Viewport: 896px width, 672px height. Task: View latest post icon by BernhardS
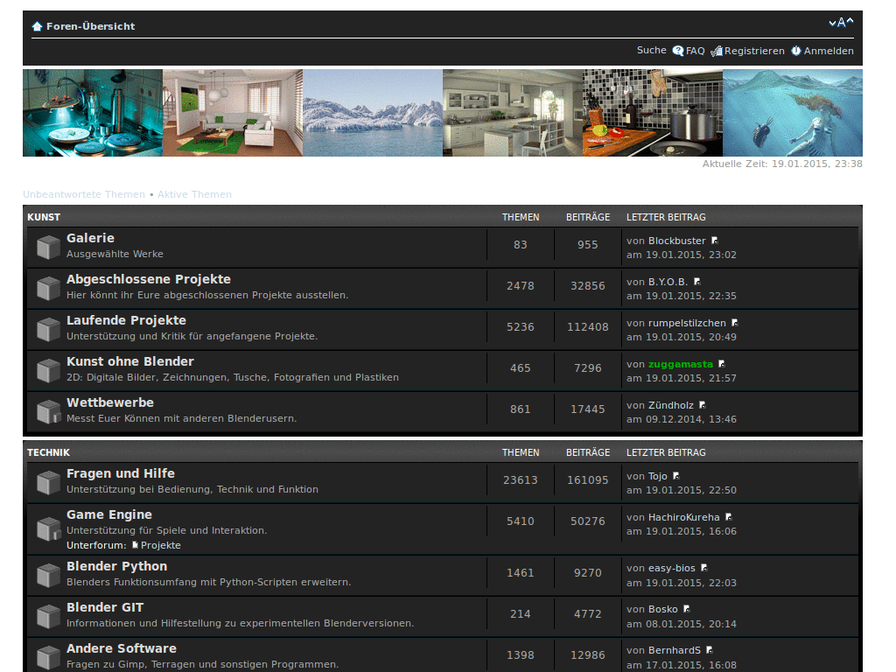pos(709,650)
